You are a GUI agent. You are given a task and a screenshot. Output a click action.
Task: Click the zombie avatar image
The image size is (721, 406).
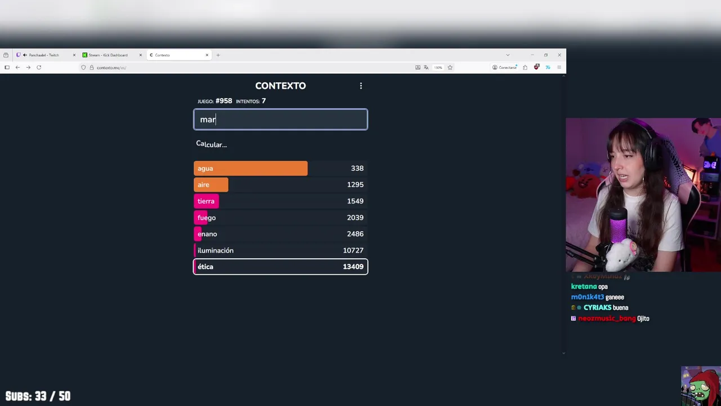click(701, 386)
